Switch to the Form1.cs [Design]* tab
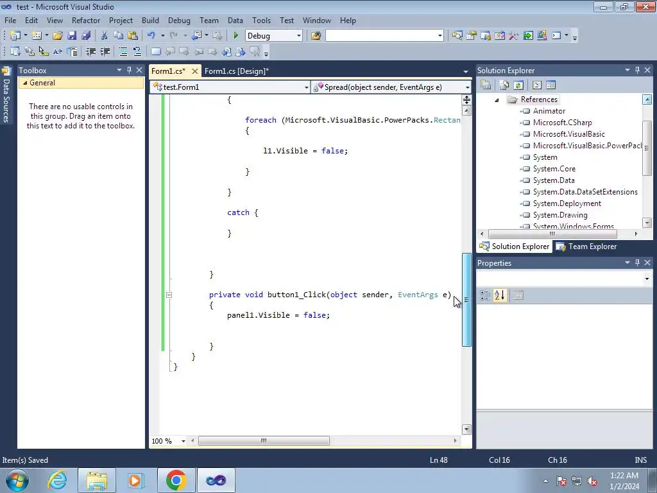The image size is (657, 493). (x=237, y=71)
